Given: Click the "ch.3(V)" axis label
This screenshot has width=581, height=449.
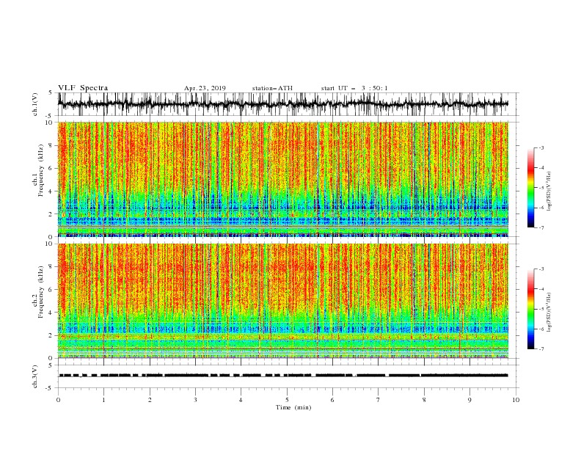Looking at the screenshot, I should 35,376.
